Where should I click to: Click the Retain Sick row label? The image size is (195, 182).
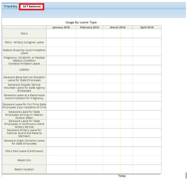click(24, 160)
